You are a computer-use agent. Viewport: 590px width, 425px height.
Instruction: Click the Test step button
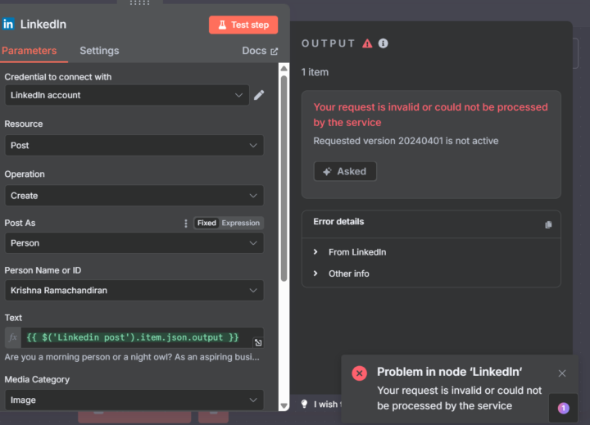(243, 25)
